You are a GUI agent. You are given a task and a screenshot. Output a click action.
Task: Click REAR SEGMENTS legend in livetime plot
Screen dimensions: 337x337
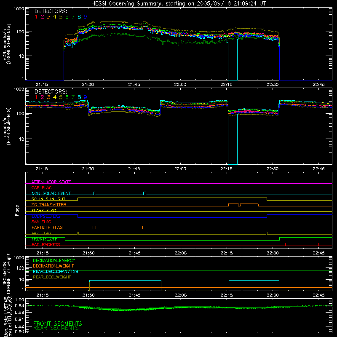point(56,328)
